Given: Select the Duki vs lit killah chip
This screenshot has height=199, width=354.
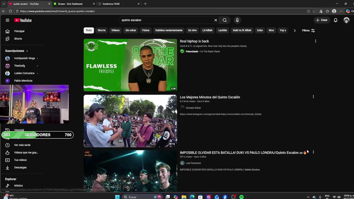Looking at the screenshot, I should click(242, 30).
